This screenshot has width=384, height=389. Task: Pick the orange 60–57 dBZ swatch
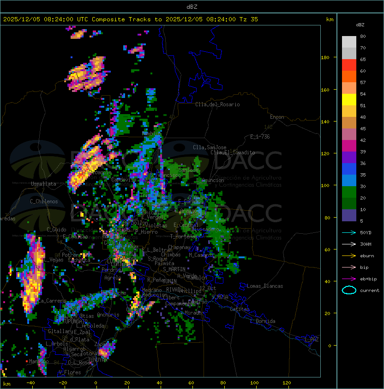349,77
